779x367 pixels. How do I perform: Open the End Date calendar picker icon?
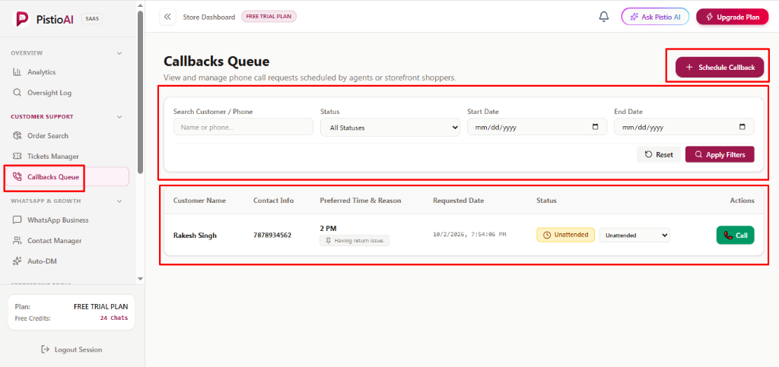pyautogui.click(x=742, y=127)
